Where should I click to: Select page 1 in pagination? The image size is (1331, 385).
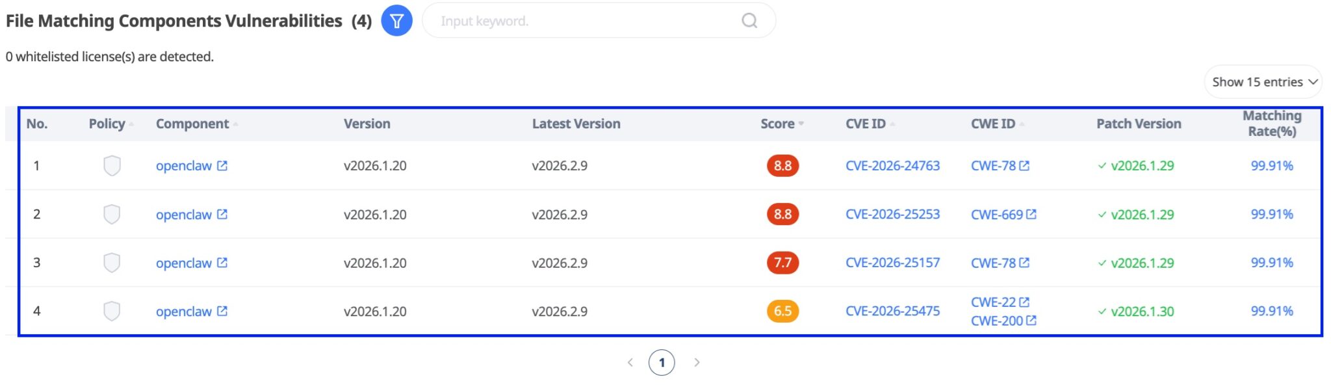[662, 362]
